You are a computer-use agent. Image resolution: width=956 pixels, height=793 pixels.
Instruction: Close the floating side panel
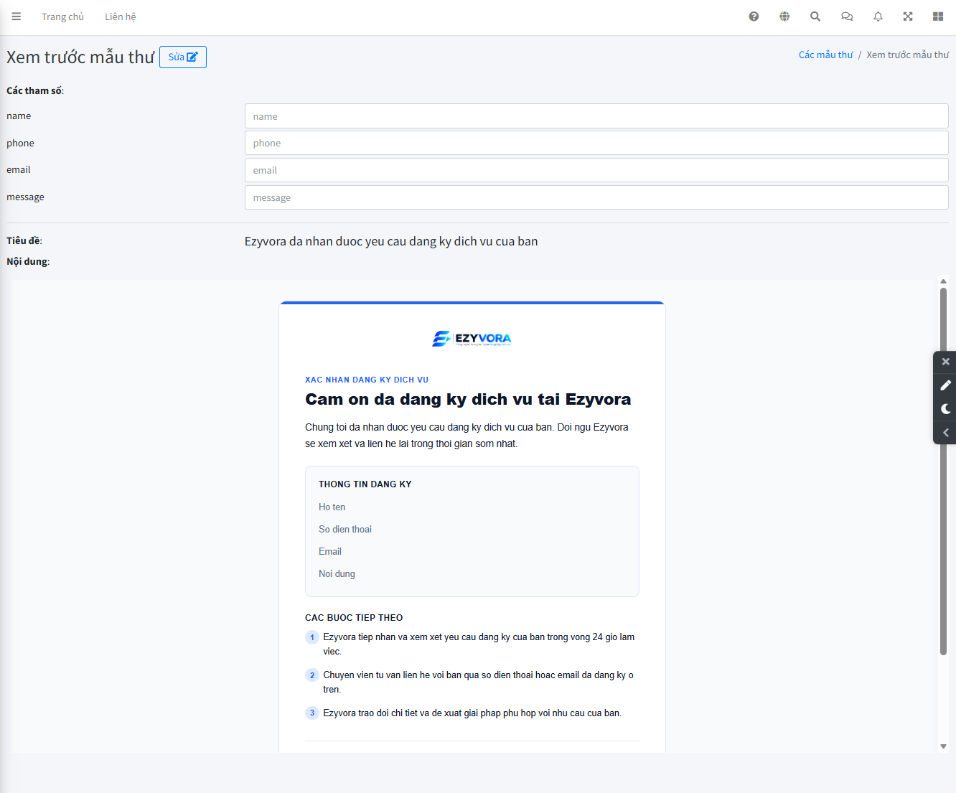[x=945, y=362]
